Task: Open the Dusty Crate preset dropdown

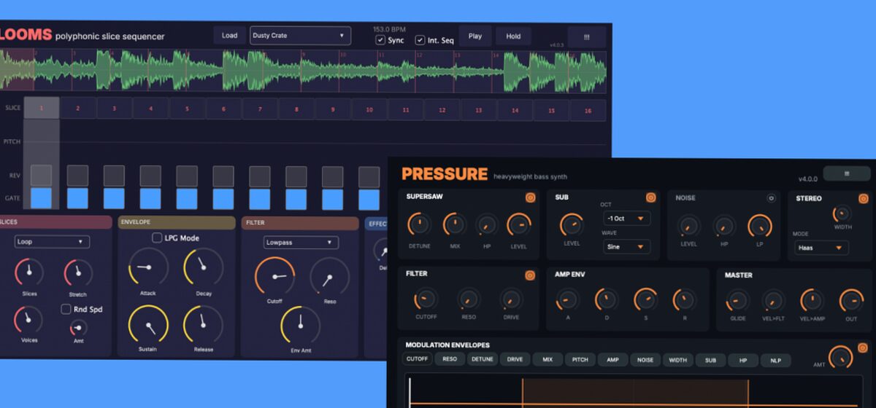Action: [300, 36]
